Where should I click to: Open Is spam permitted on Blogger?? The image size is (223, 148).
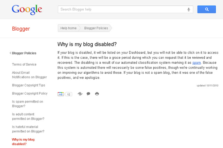coord(28,104)
